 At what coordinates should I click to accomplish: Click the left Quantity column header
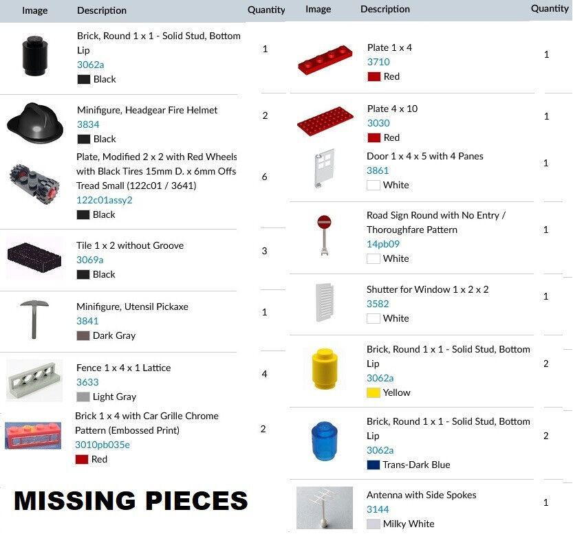pyautogui.click(x=266, y=10)
